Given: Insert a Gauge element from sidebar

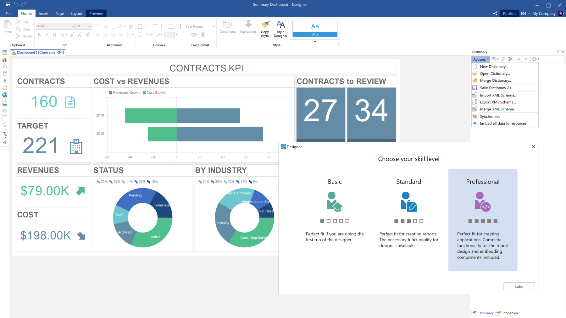Looking at the screenshot, I should pos(5,67).
